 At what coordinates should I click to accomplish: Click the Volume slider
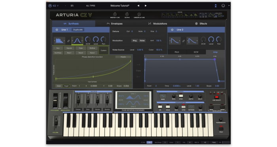[x=56, y=122]
